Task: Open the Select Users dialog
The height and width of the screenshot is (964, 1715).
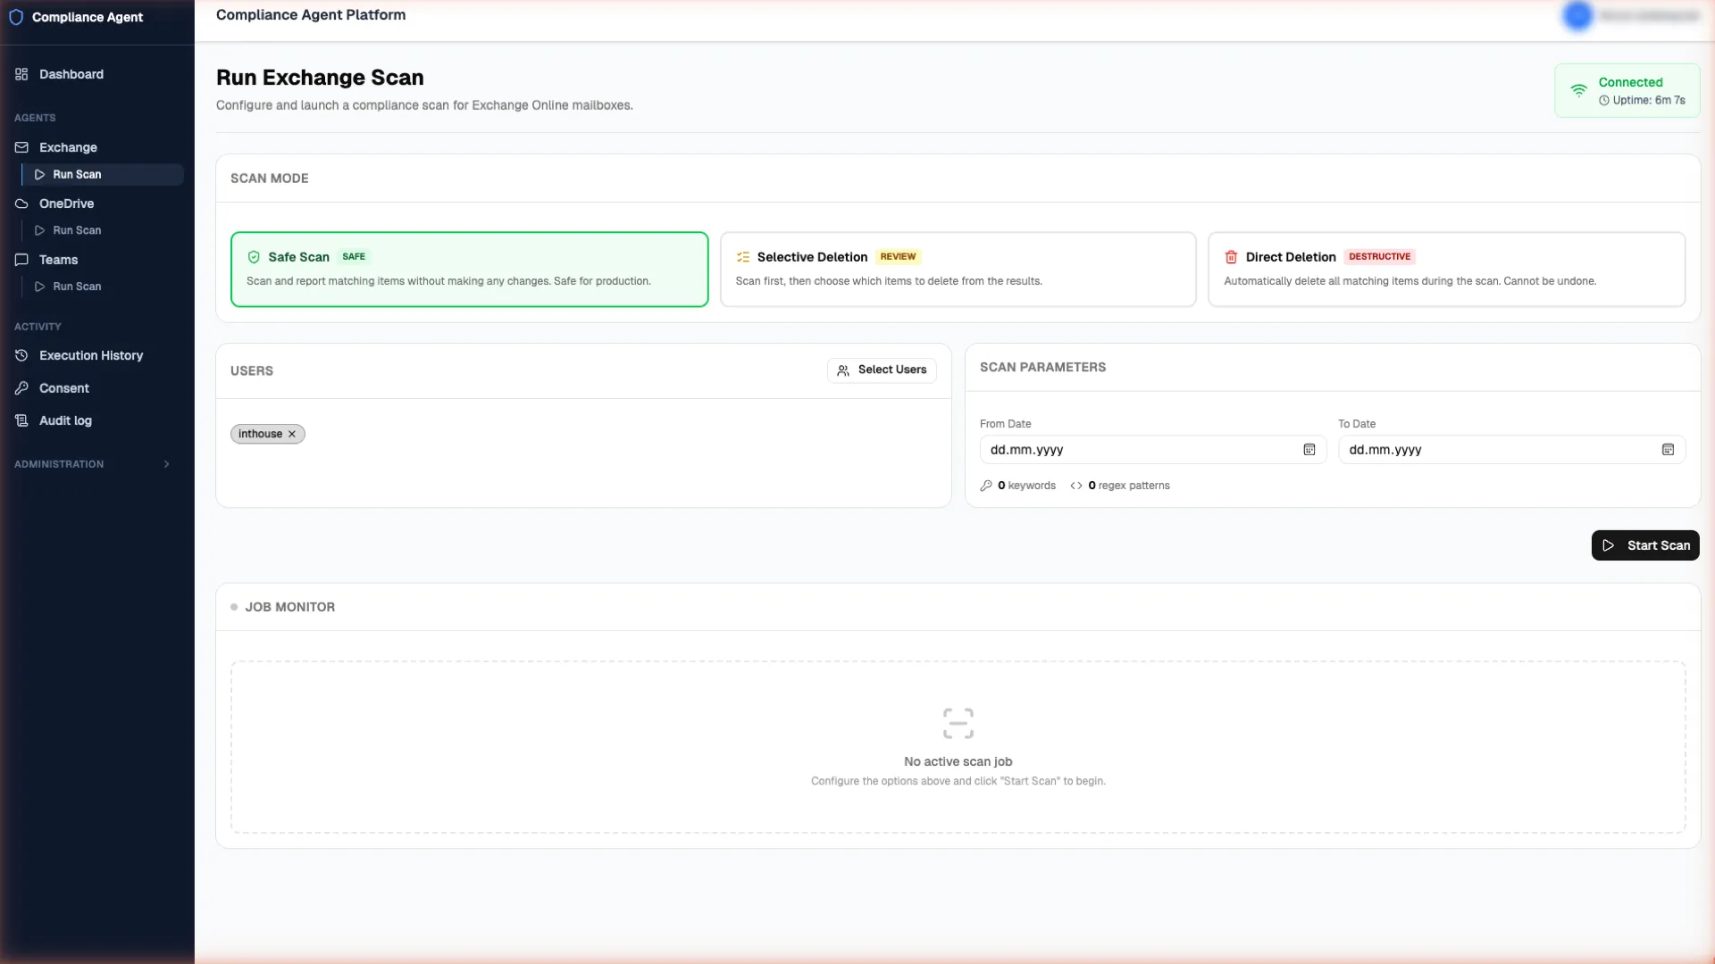Action: [x=882, y=370]
